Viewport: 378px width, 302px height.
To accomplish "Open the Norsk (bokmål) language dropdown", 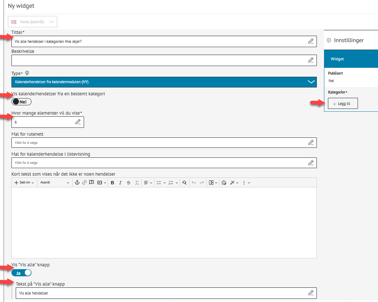I will [x=33, y=22].
